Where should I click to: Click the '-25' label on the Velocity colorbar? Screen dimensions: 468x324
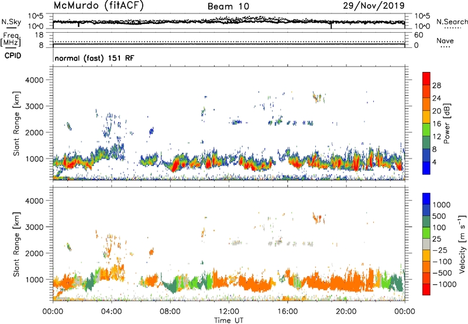coord(440,250)
